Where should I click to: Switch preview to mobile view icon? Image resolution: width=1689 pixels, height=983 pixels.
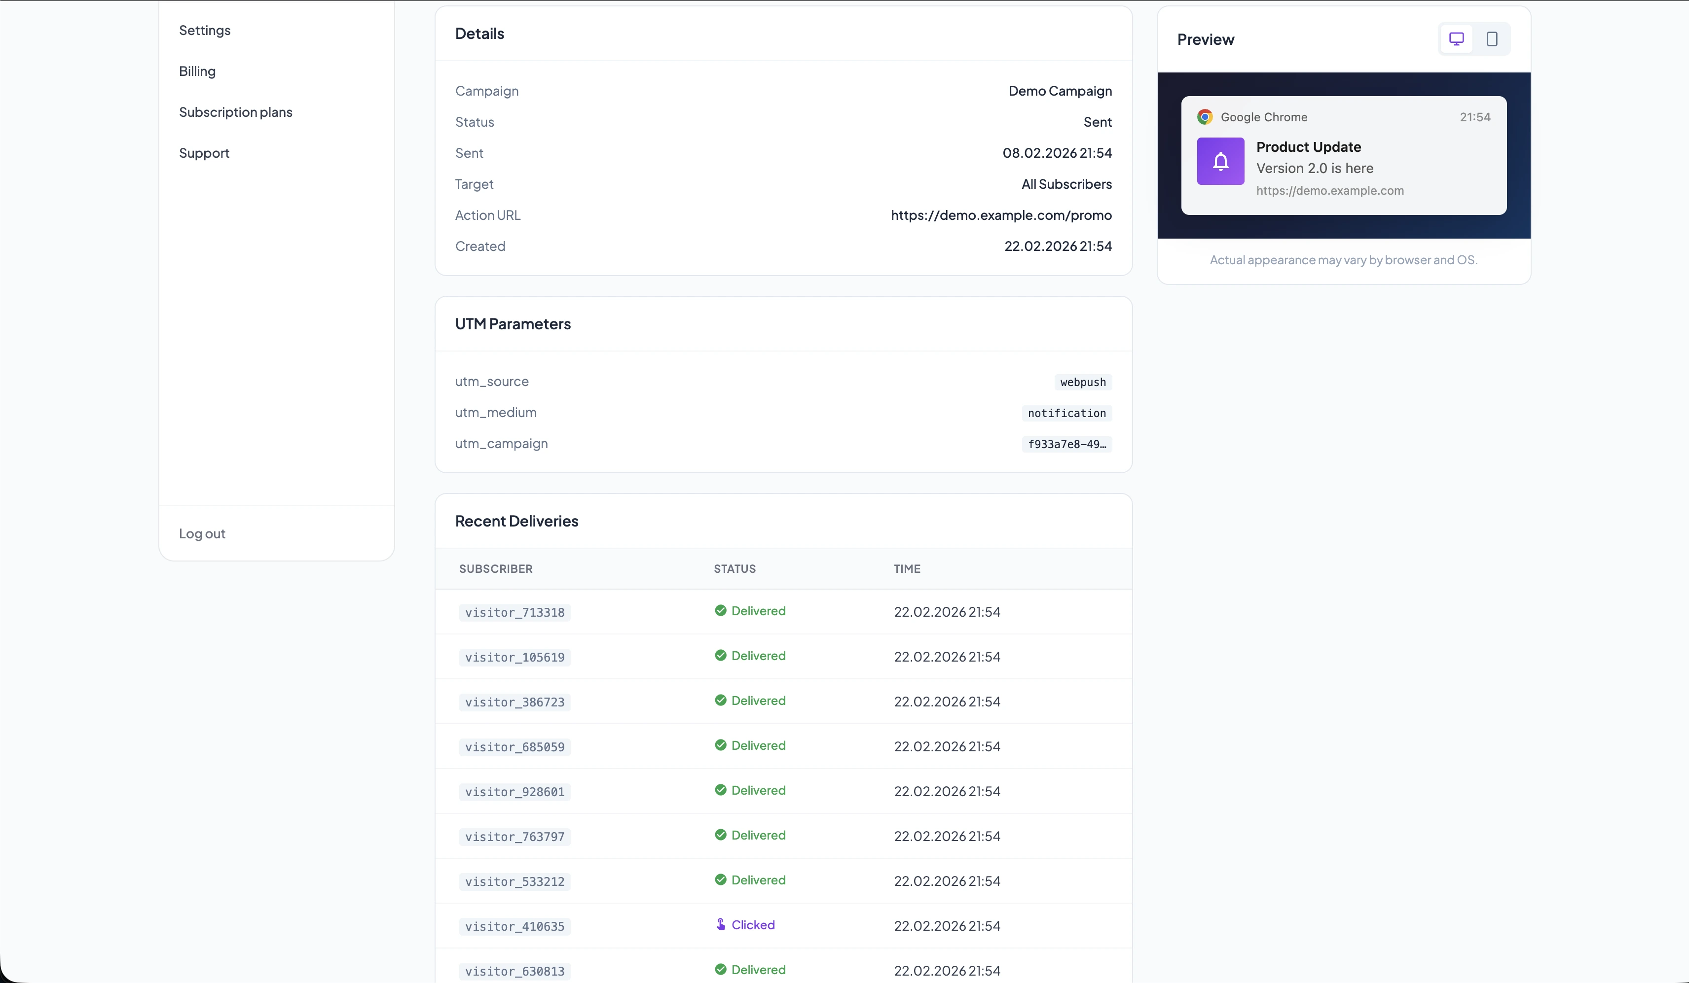[x=1492, y=39]
